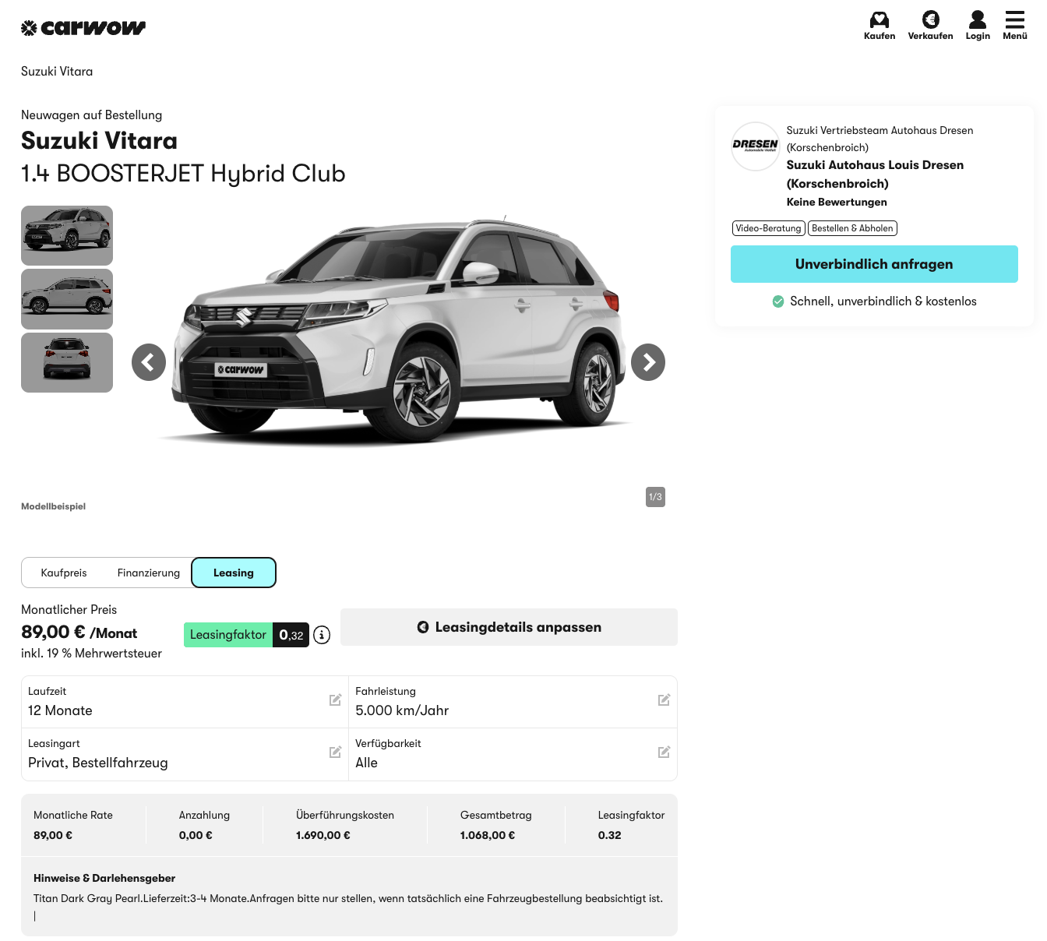The image size is (1047, 941).
Task: Click the carwow logo
Action: coord(83,28)
